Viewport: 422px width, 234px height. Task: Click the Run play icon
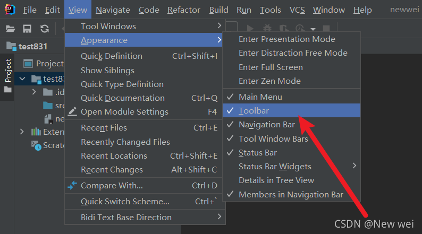pos(250,29)
